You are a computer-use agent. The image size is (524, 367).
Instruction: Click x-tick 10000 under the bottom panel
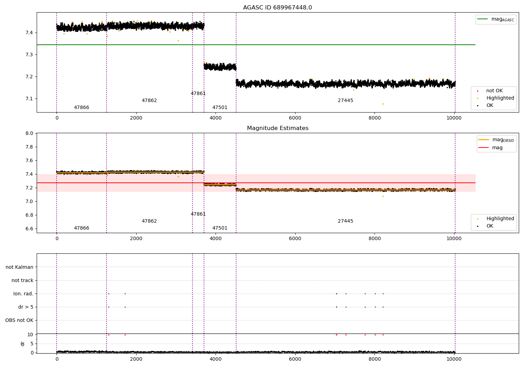(454, 359)
